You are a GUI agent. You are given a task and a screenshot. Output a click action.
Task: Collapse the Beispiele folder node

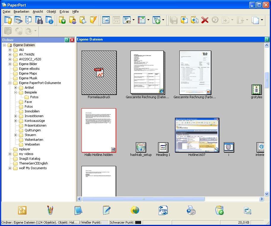click(x=15, y=92)
